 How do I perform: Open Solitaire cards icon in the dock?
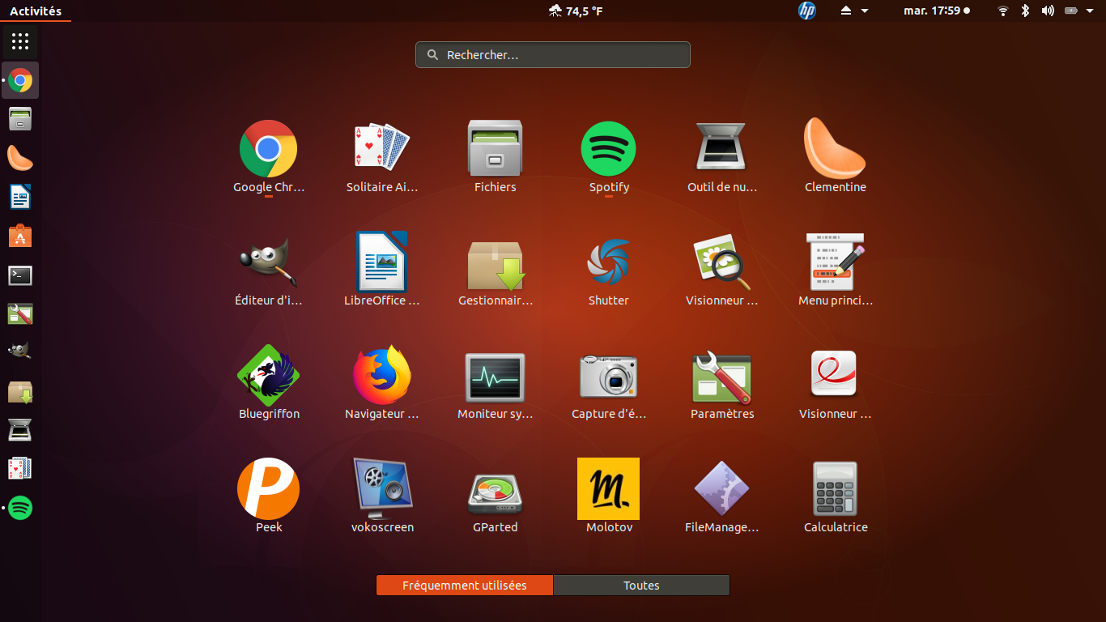[20, 469]
